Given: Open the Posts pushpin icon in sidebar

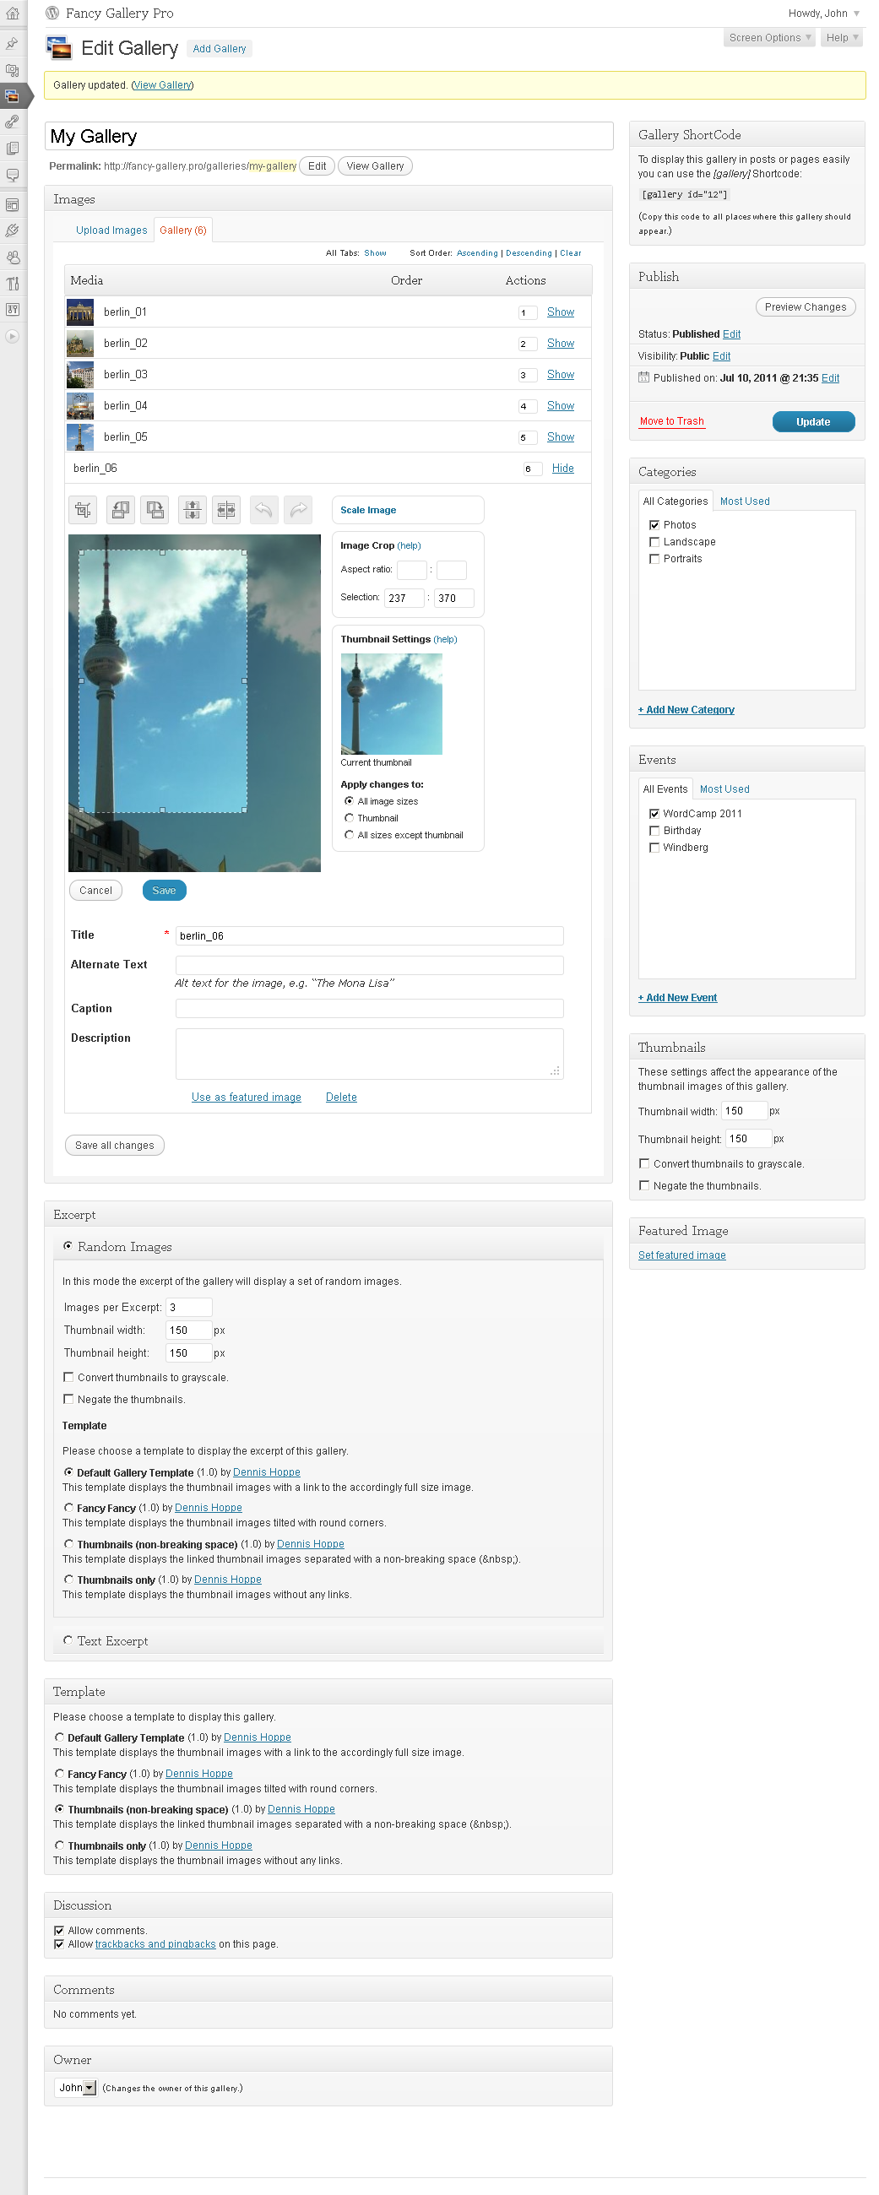Looking at the screenshot, I should (x=12, y=43).
